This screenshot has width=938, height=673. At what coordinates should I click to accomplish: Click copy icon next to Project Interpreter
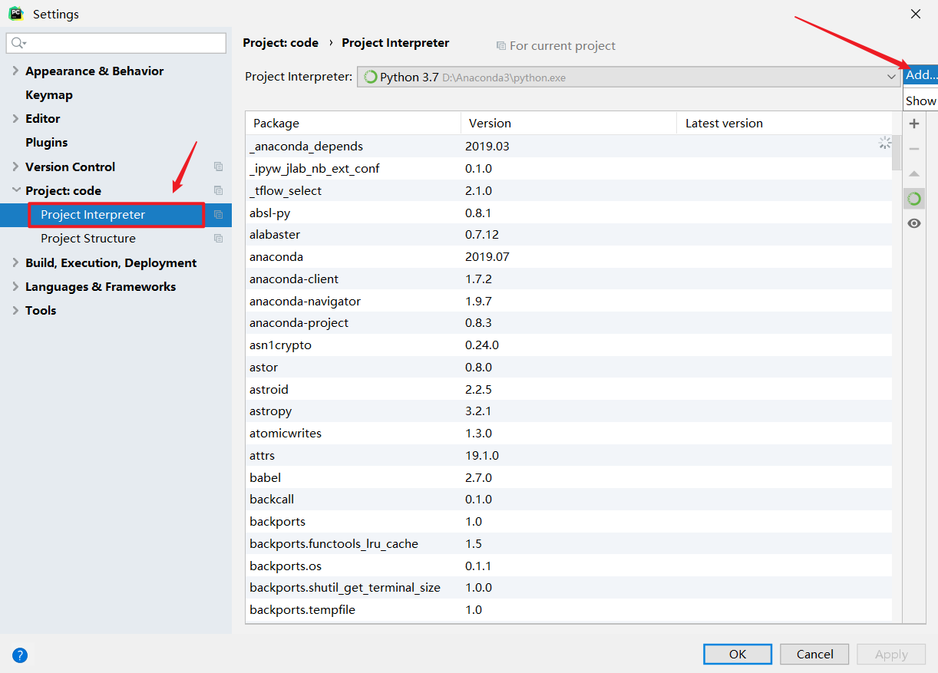tap(218, 215)
